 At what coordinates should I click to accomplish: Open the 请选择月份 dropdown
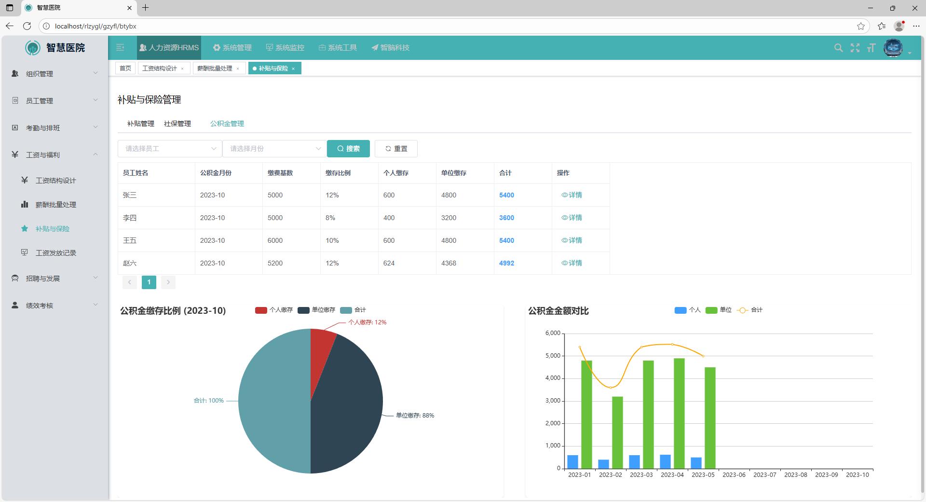(274, 149)
